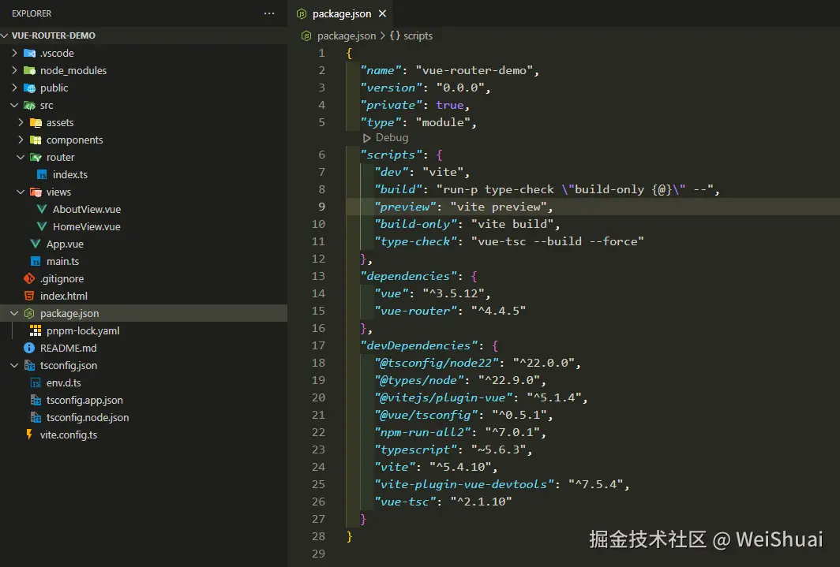Viewport: 840px width, 567px height.
Task: Open pnpm-lock.yaml from the Explorer
Action: pos(83,330)
